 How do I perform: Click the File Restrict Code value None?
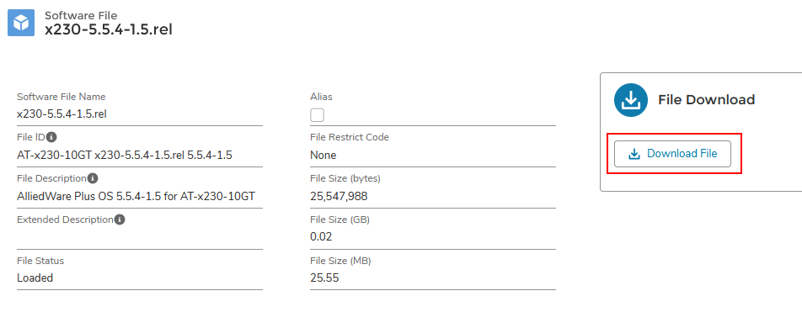coord(323,156)
